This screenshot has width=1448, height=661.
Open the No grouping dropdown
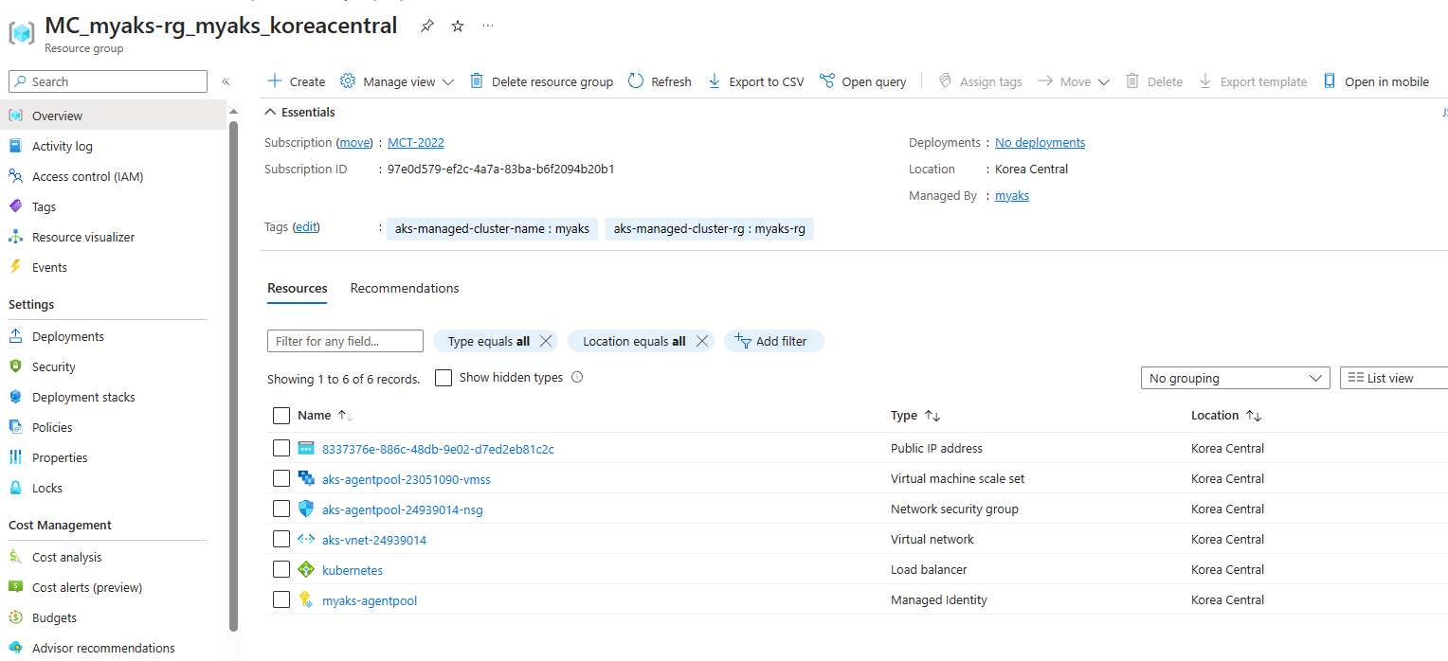(1236, 378)
